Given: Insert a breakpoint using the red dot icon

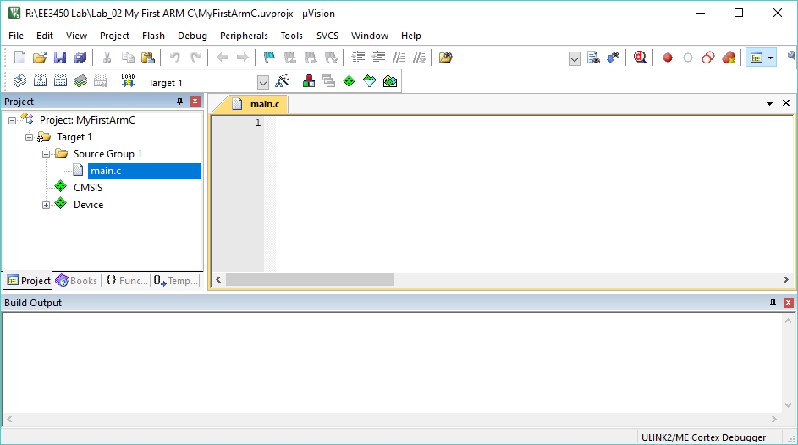Looking at the screenshot, I should 668,58.
